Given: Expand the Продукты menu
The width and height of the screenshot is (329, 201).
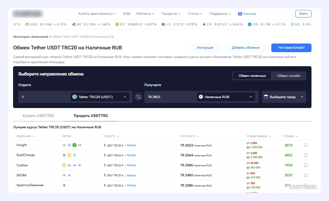Looking at the screenshot, I should [171, 14].
